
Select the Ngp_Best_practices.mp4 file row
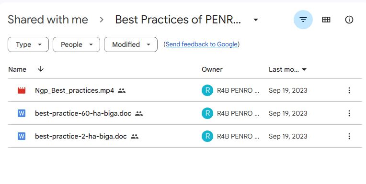[x=185, y=90]
